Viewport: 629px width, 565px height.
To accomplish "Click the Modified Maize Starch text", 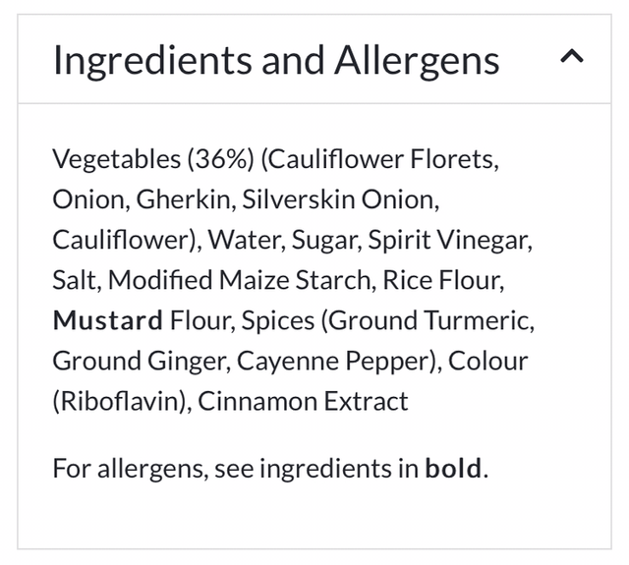I will [x=240, y=280].
